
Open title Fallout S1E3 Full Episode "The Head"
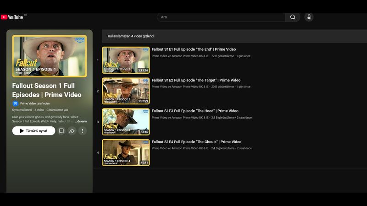click(195, 111)
